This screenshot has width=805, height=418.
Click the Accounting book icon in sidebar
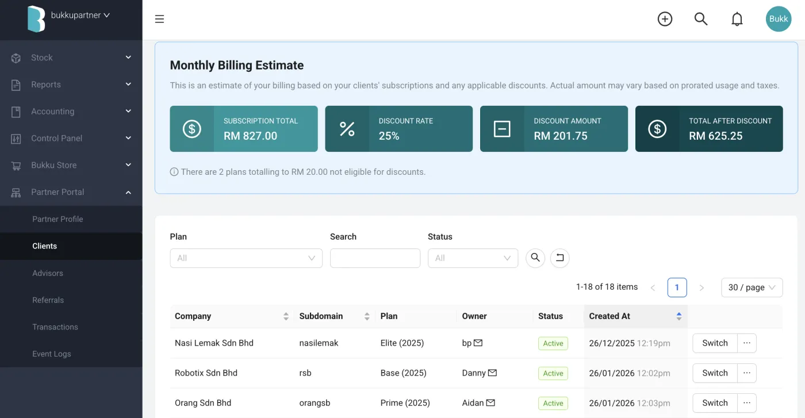tap(16, 112)
